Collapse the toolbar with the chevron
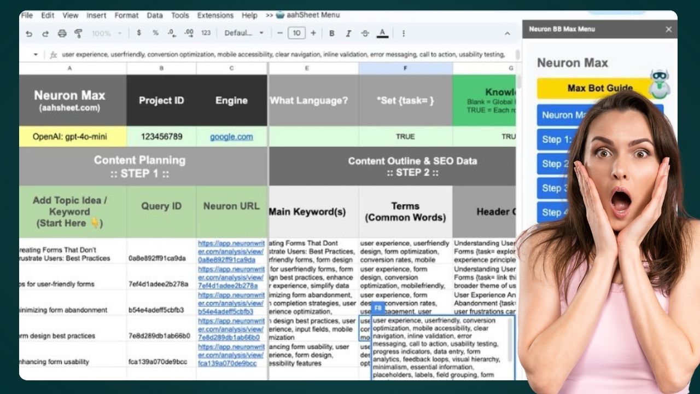Viewport: 700px width, 394px height. 507,33
